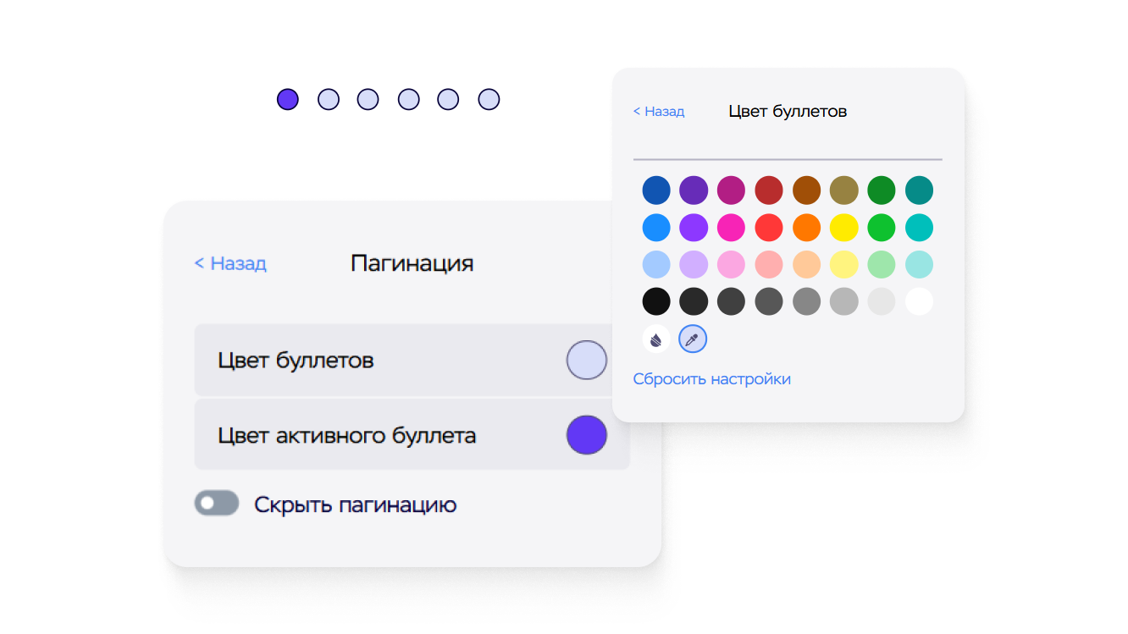Click the droplet opacity icon
1128x634 pixels.
pyautogui.click(x=656, y=339)
